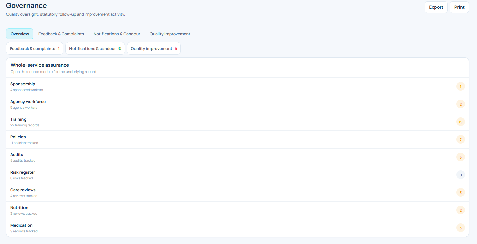This screenshot has height=244, width=477.
Task: Open the Risk register row
Action: 237,175
